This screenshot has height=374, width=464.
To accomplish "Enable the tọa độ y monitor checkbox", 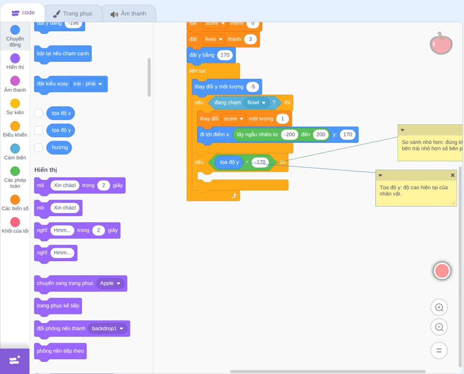I will coord(39,130).
